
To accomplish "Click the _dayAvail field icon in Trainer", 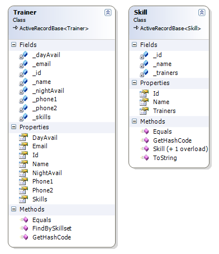I will (x=23, y=55).
